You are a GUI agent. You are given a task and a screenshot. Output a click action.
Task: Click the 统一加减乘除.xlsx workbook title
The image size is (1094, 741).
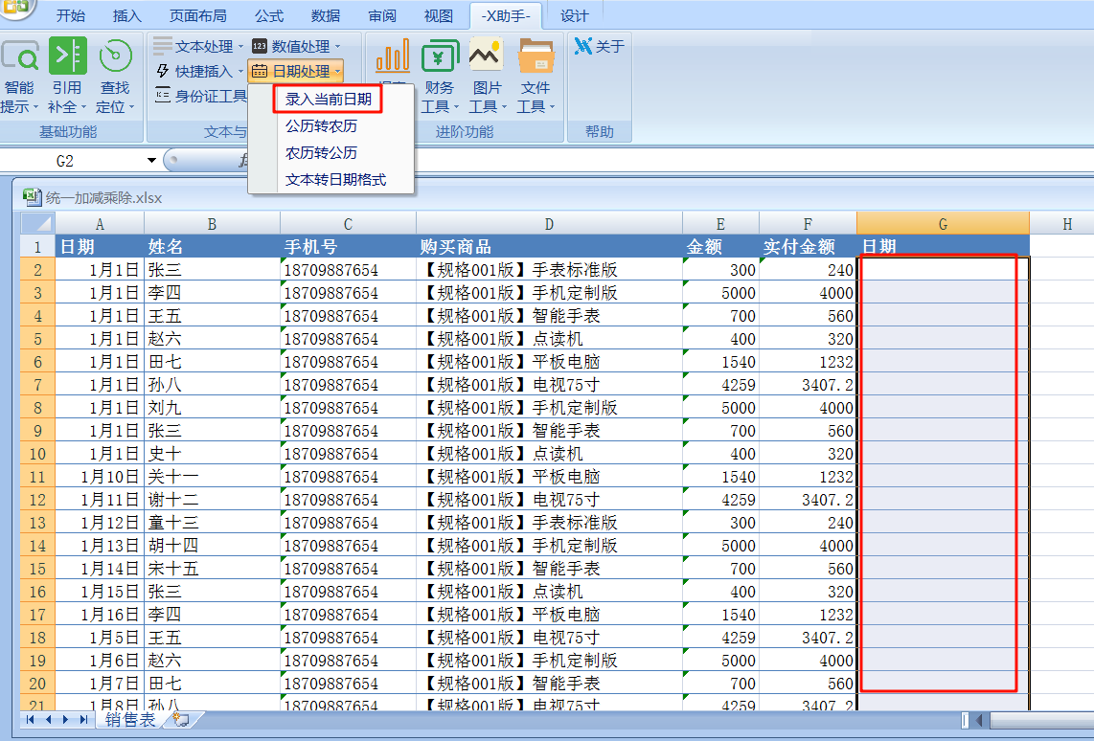point(103,198)
